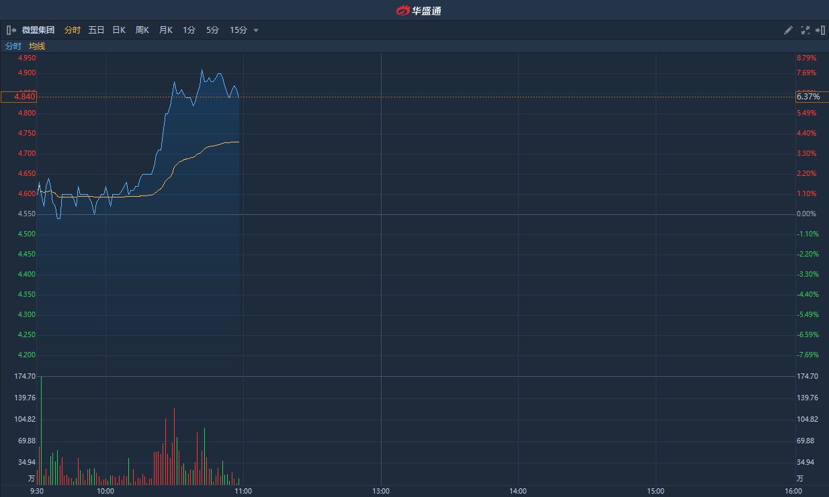Open the pencil drawing tool
Image resolution: width=829 pixels, height=497 pixels.
click(789, 30)
